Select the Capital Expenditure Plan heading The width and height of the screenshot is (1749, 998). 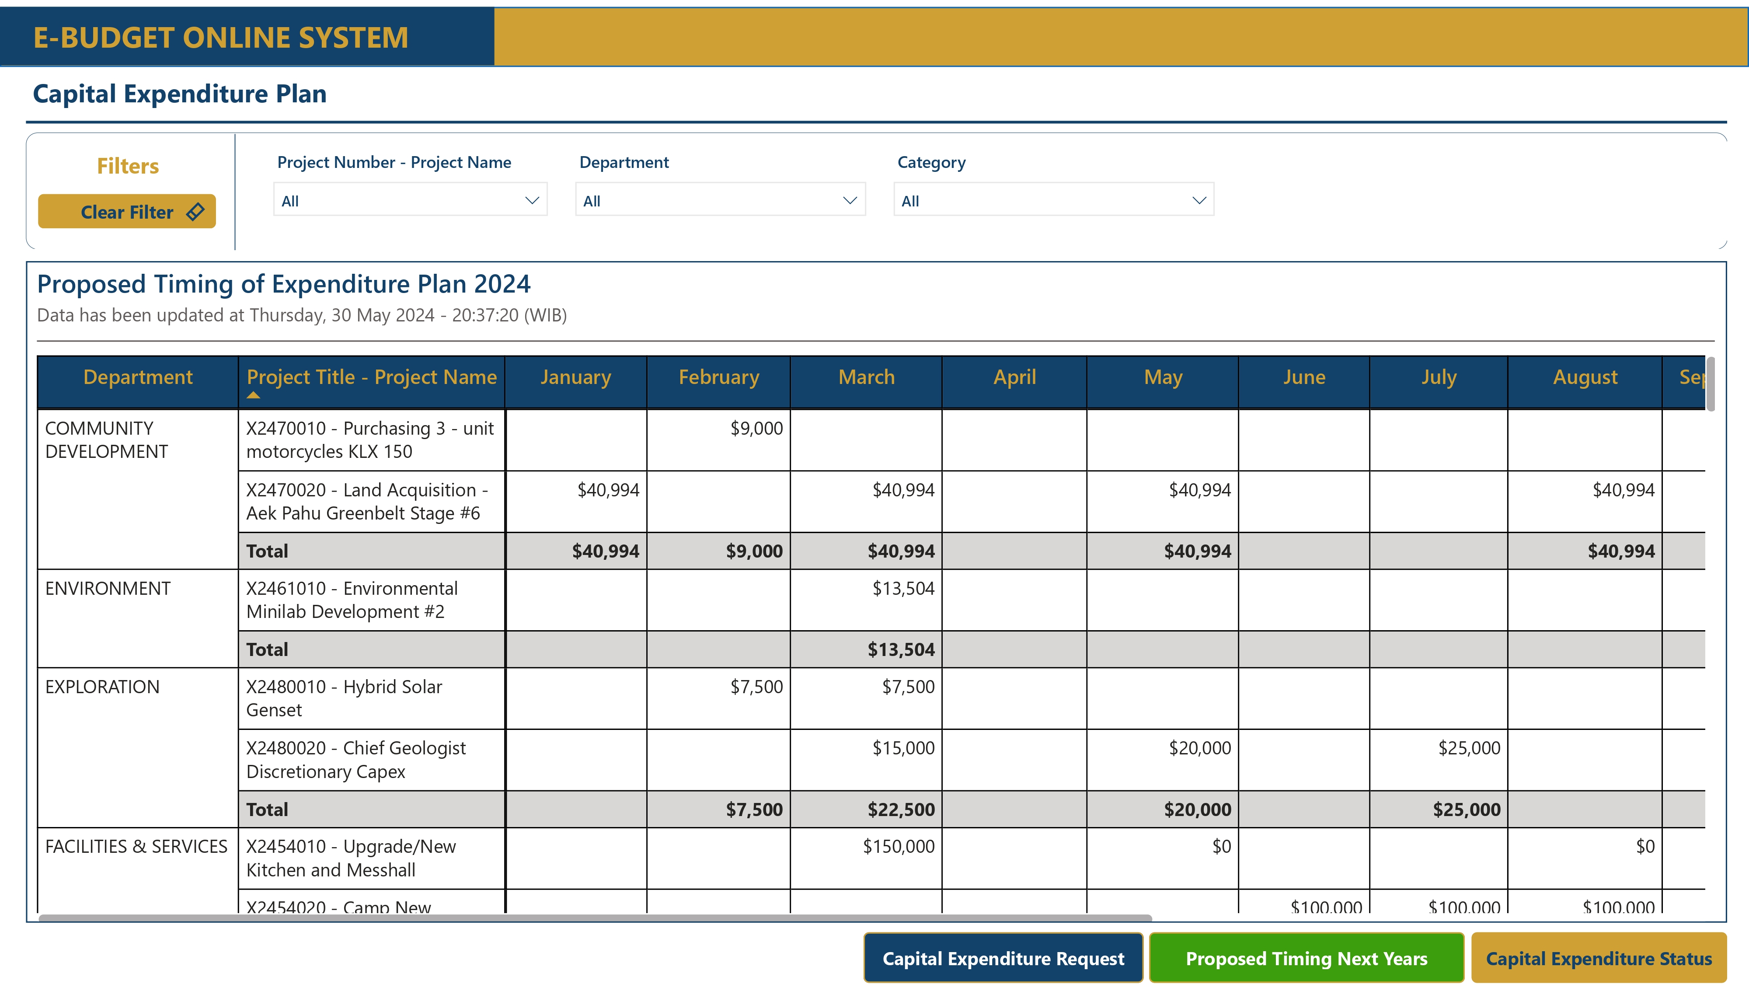pyautogui.click(x=179, y=94)
